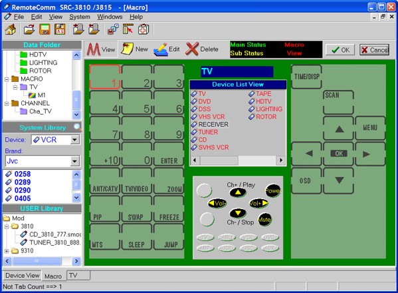Click the Save As disk icon

(60, 29)
